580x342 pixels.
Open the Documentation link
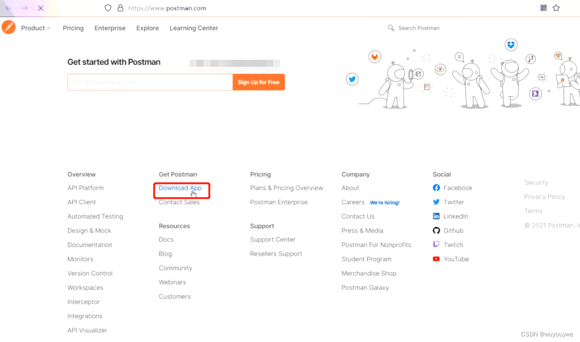[x=89, y=245]
